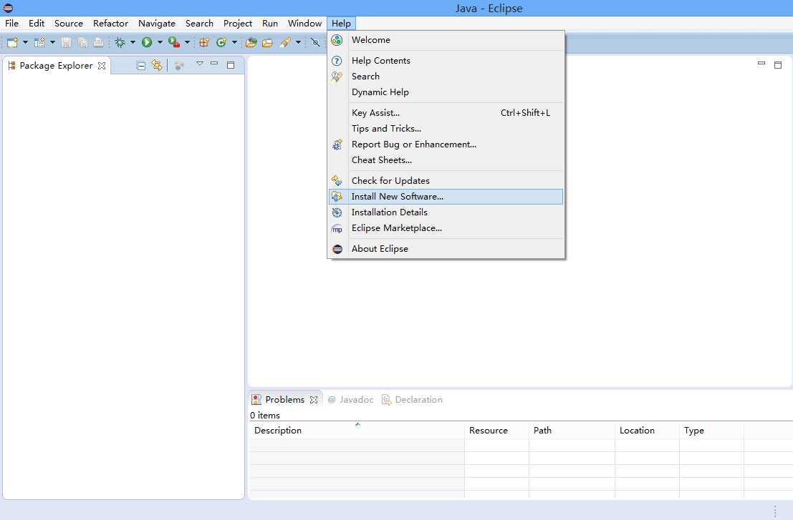The width and height of the screenshot is (793, 520).
Task: Open the Refactor menu
Action: click(110, 23)
